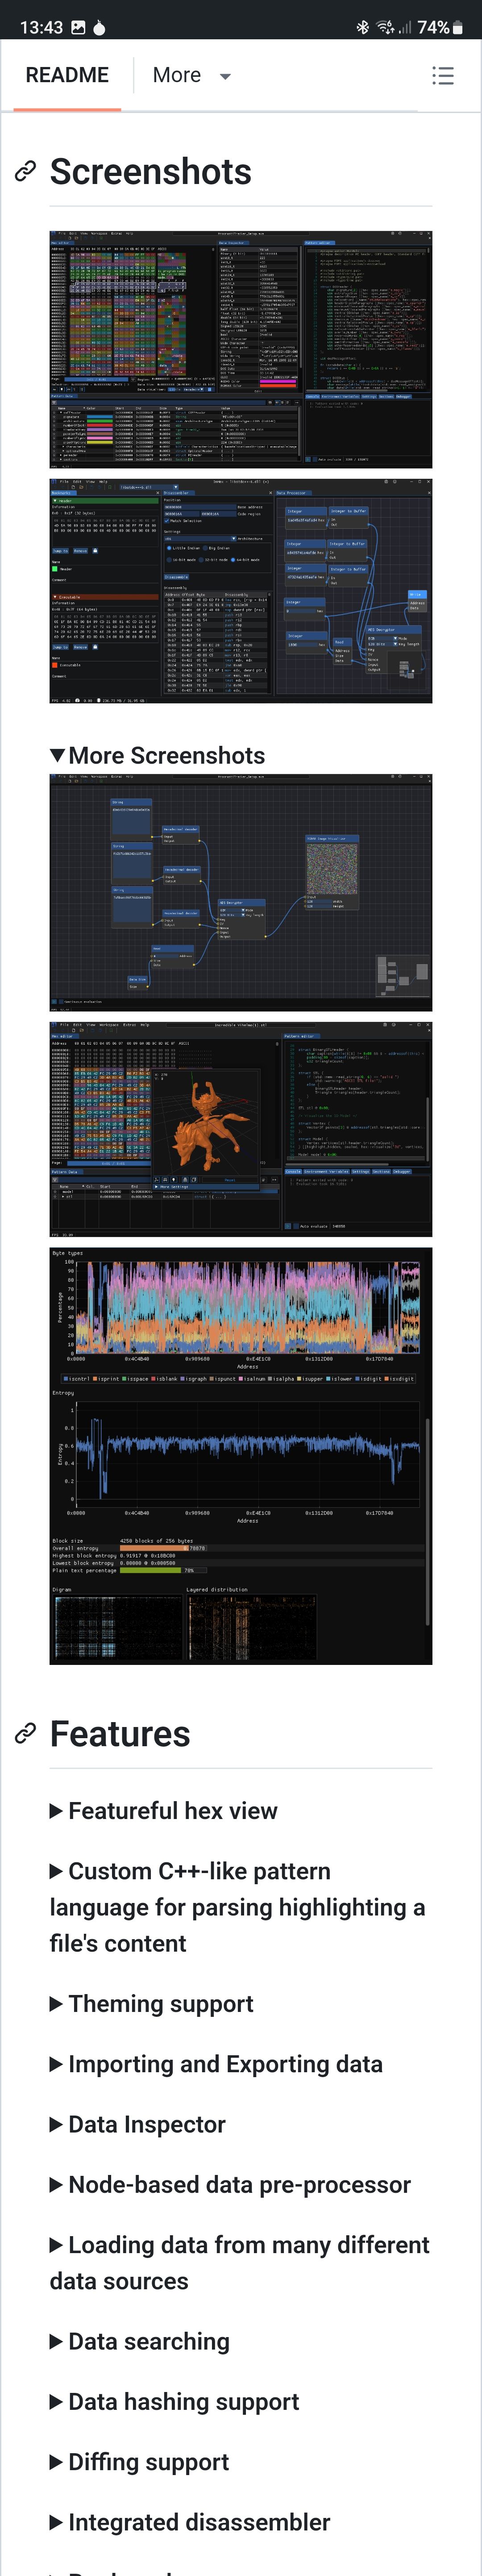
Task: Open the orange 3D model visualizer screenshot
Action: click(x=241, y=1128)
